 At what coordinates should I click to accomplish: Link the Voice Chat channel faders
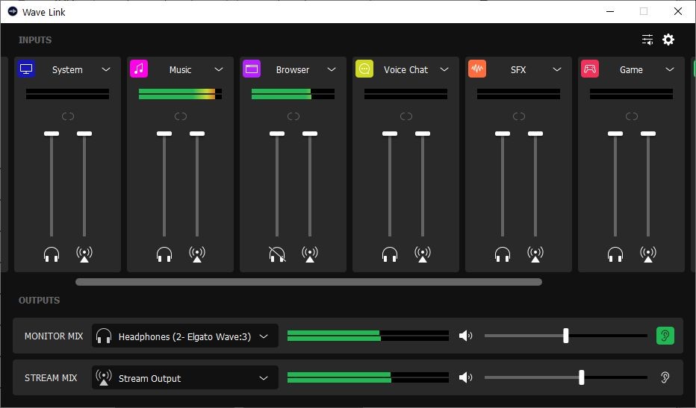(406, 116)
